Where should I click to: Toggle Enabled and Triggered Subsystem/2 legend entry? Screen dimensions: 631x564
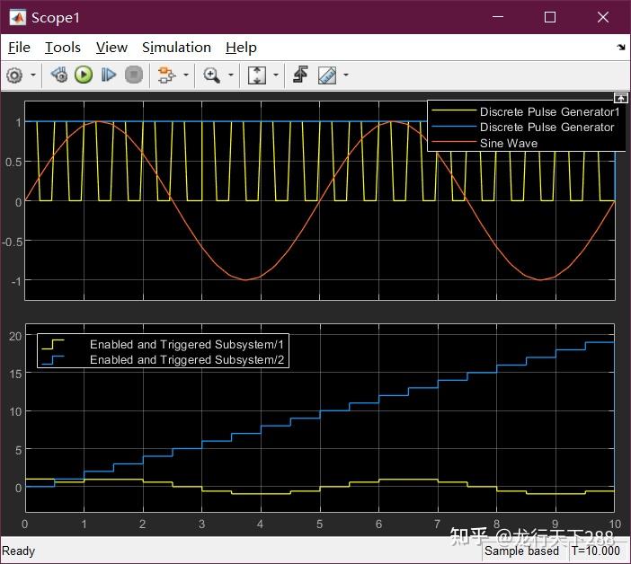coord(188,360)
